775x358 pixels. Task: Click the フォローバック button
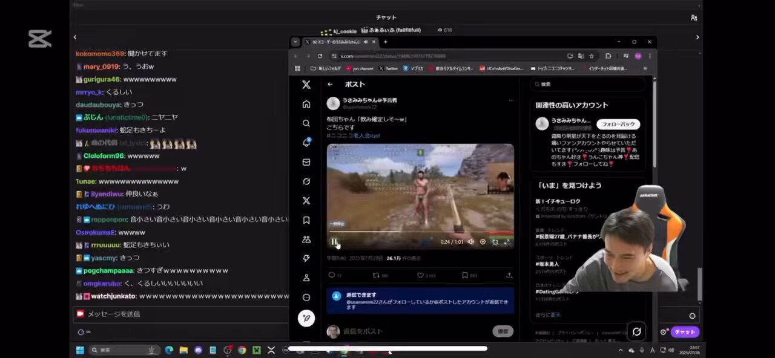618,124
